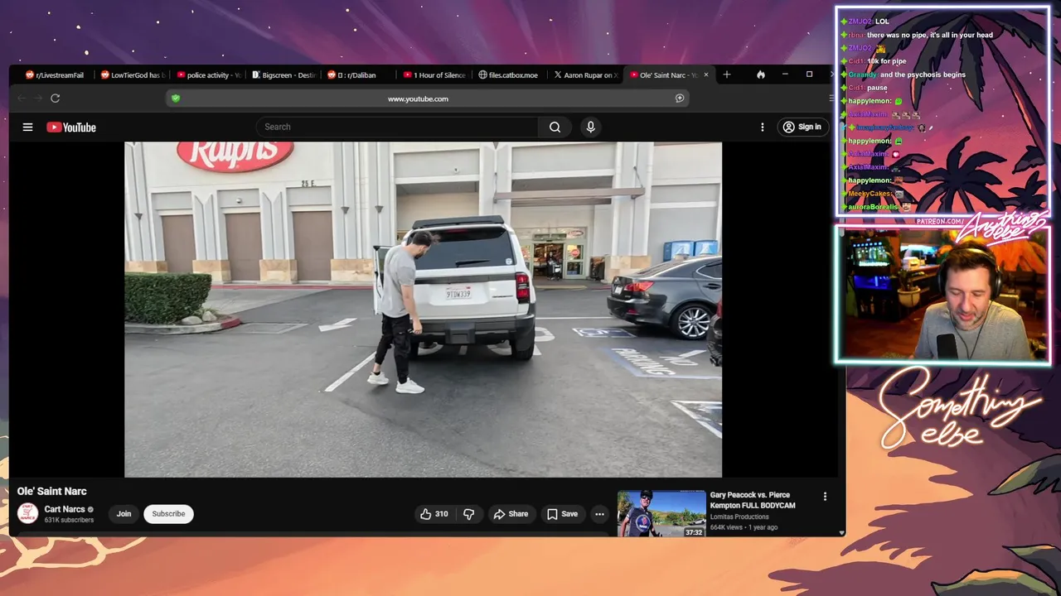
Task: Switch to 1 Hour of Silence tab
Action: (434, 74)
